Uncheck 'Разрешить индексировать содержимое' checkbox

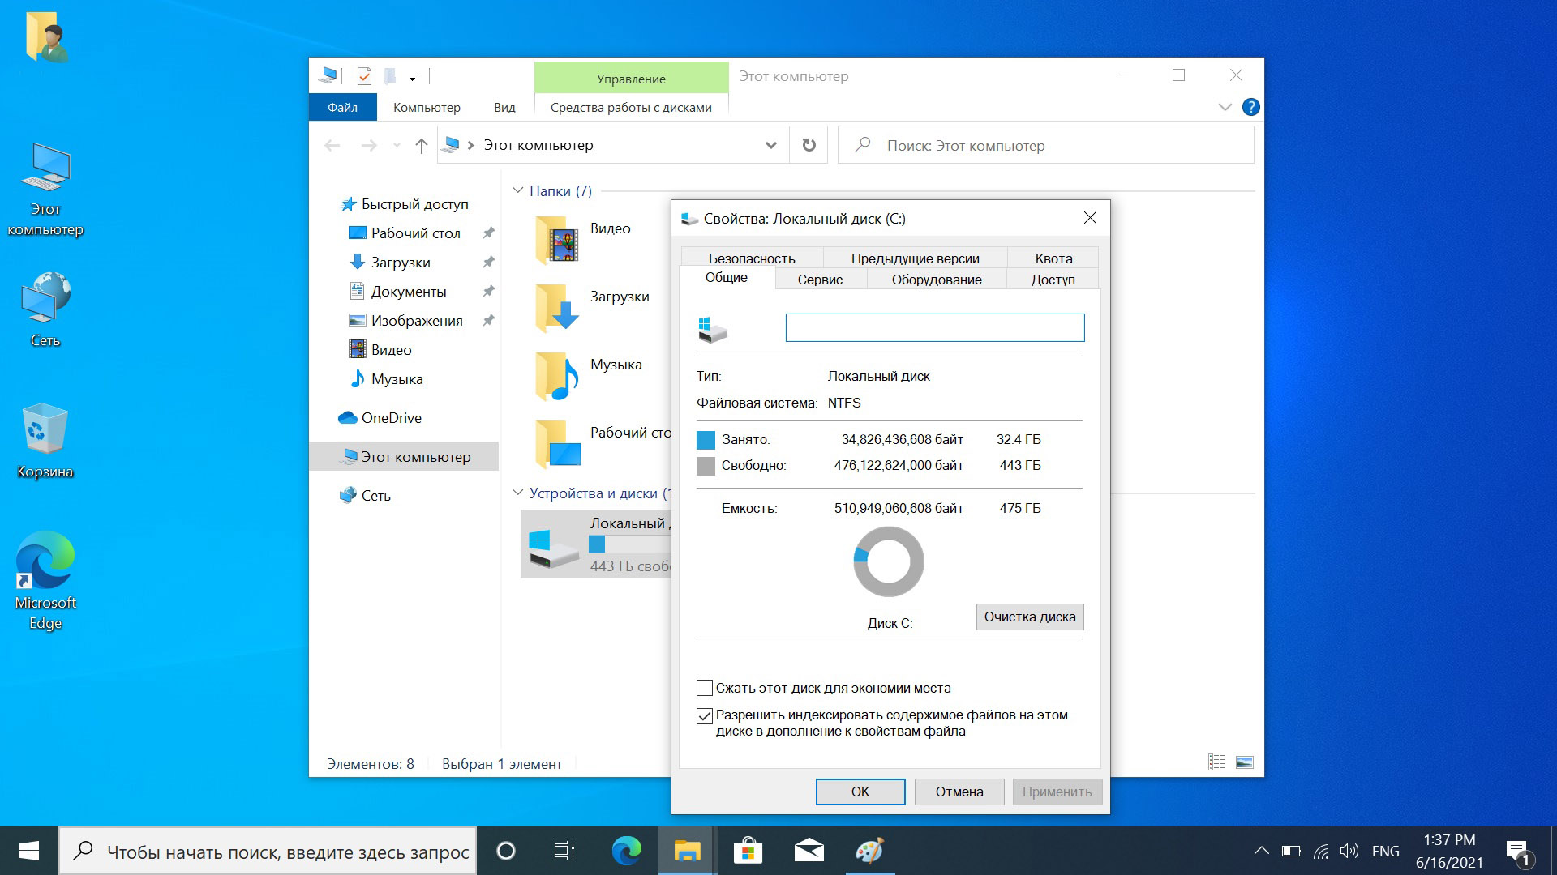705,716
